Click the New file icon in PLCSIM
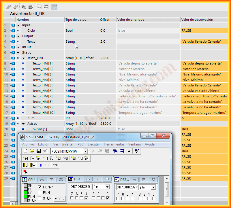The width and height of the screenshot is (231, 208). click(x=25, y=151)
